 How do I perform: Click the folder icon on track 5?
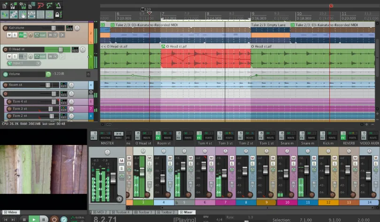[91, 92]
